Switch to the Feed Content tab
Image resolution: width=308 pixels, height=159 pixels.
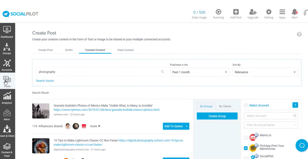click(126, 50)
